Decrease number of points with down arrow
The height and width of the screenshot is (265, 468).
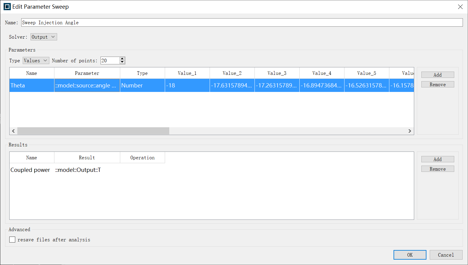pyautogui.click(x=122, y=62)
